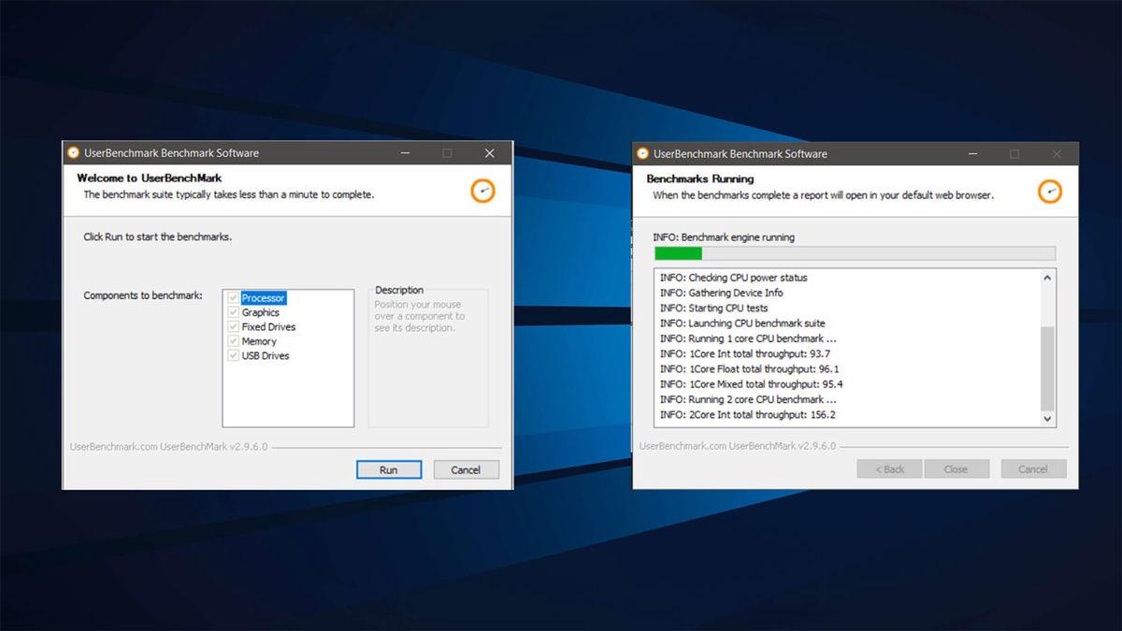Viewport: 1122px width, 631px height.
Task: Click the Close button in the running window
Action: click(957, 468)
